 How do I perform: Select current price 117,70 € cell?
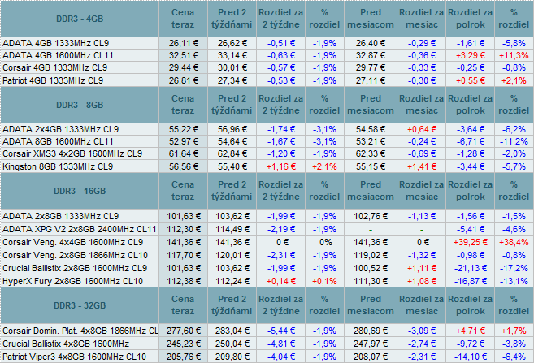183,255
